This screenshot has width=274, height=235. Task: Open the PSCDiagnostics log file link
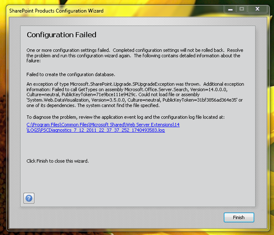[x=103, y=127]
